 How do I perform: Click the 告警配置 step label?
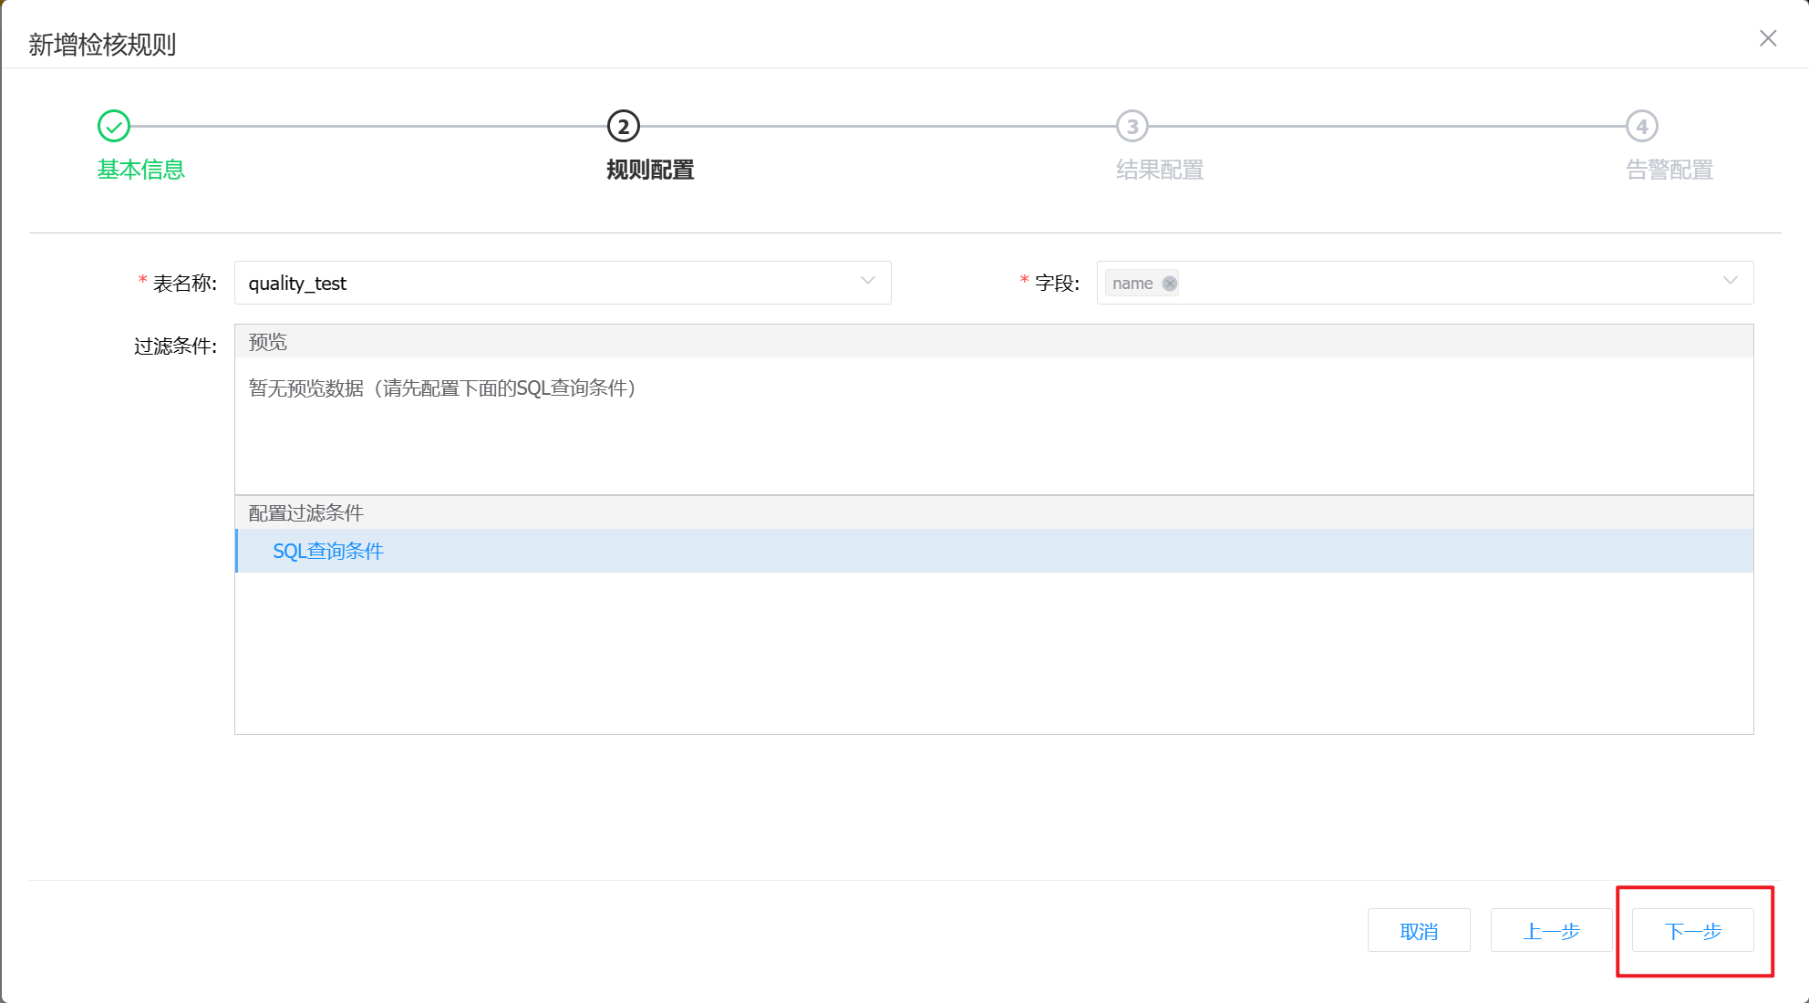1669,170
